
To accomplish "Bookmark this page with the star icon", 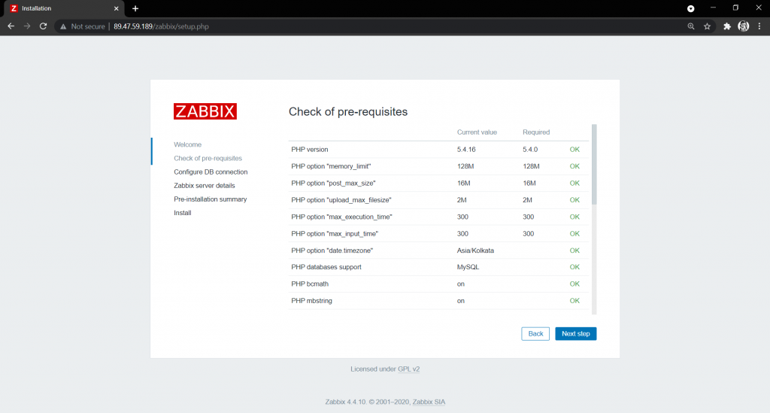I will [707, 26].
